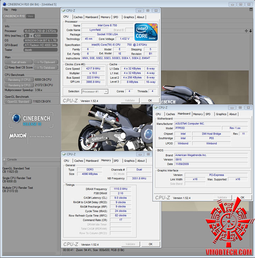Click Rendering (1 CPU) button
Screen dimensions: 255x258
pos(19,80)
